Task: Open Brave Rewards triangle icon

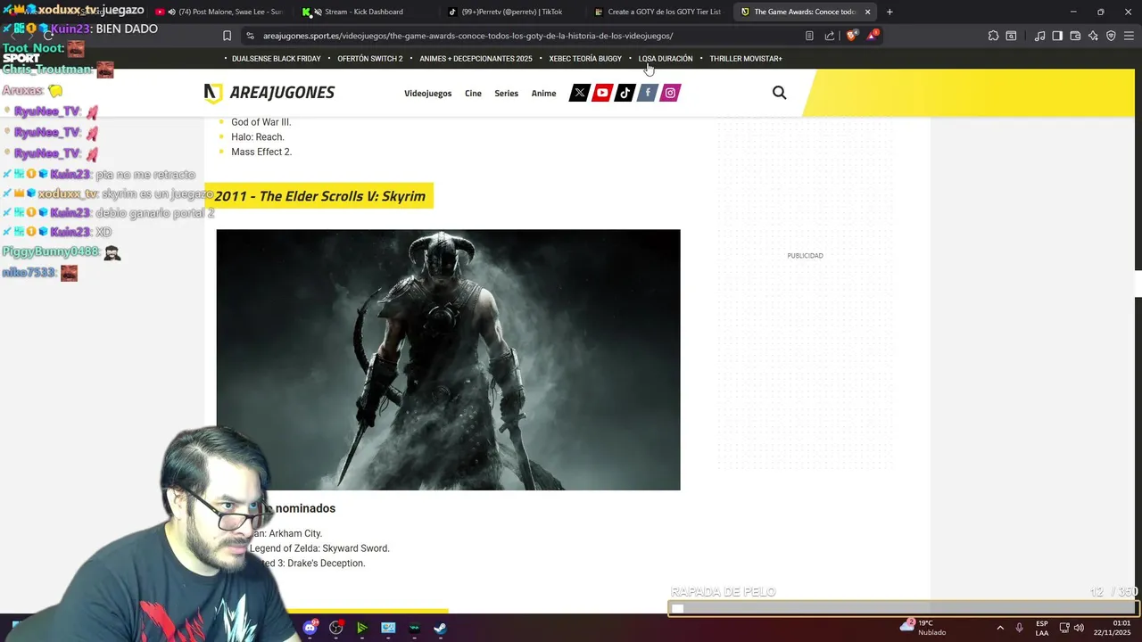Action: coord(873,36)
